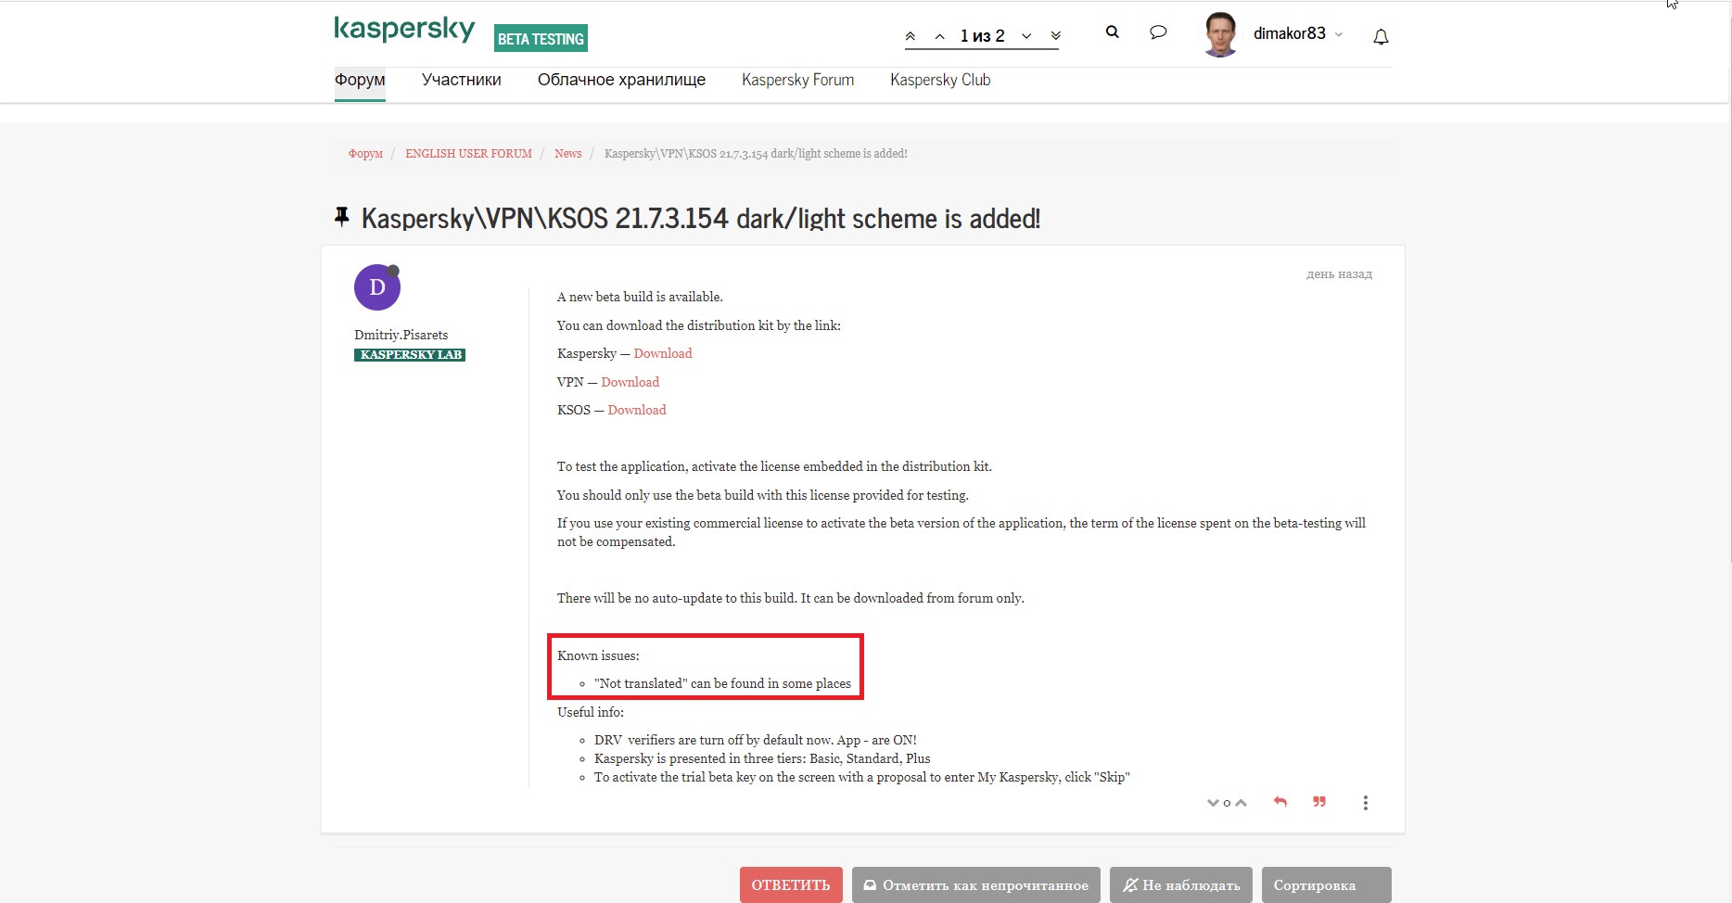This screenshot has height=903, width=1732.
Task: Click the Kaspersky Download link
Action: click(663, 353)
